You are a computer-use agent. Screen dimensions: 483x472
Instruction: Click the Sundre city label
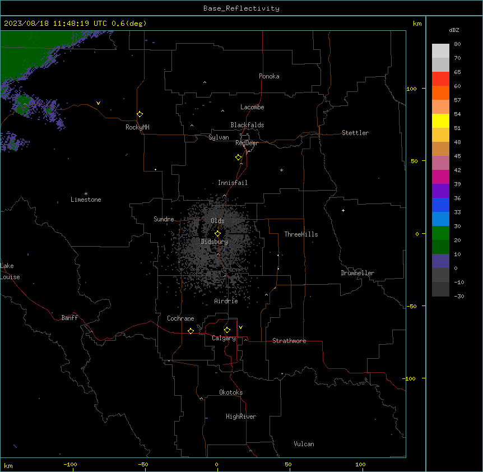coord(164,219)
